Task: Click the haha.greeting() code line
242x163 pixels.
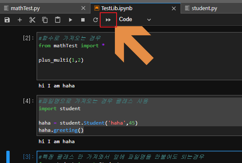Action: click(61, 130)
